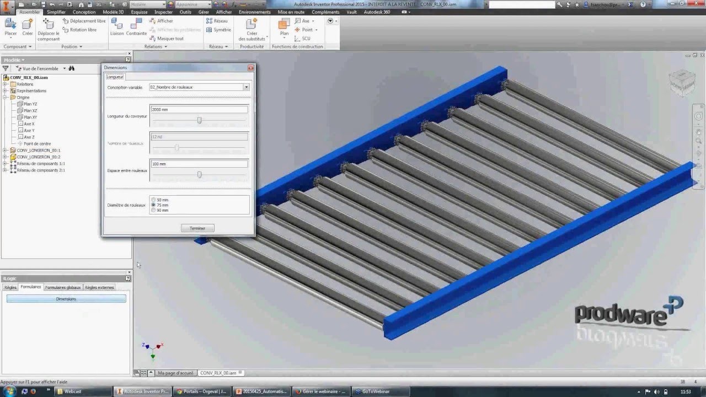Click the Longueur du convoyeur slider handle

[x=199, y=120]
